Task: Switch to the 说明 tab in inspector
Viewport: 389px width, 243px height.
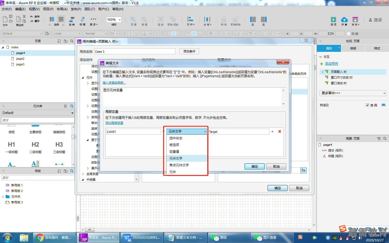Action: click(x=353, y=48)
